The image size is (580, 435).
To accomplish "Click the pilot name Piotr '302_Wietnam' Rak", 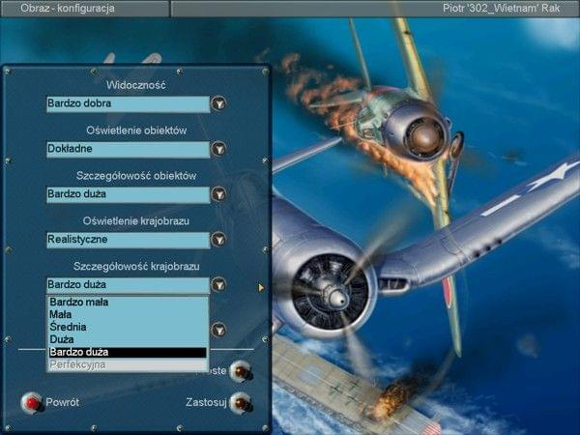I will coord(501,8).
